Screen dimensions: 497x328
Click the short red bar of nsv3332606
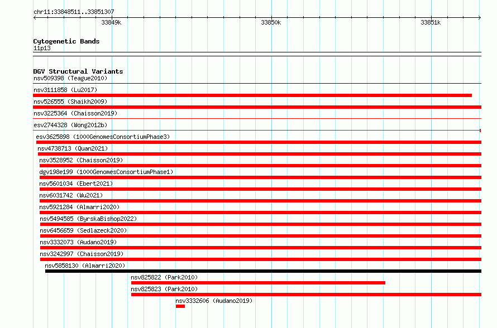click(x=180, y=306)
